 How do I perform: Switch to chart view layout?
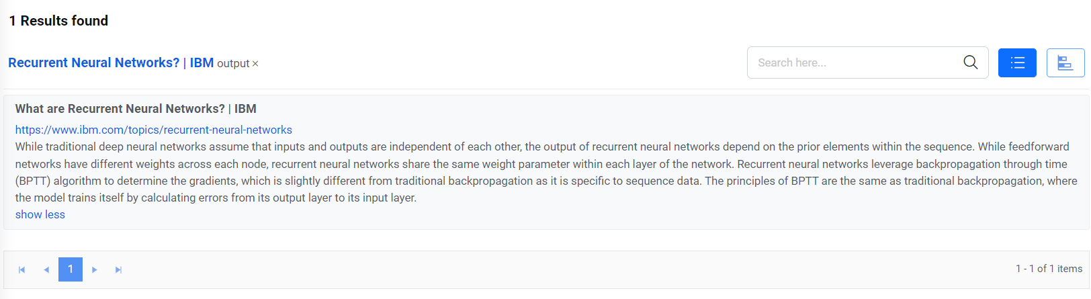pyautogui.click(x=1065, y=63)
